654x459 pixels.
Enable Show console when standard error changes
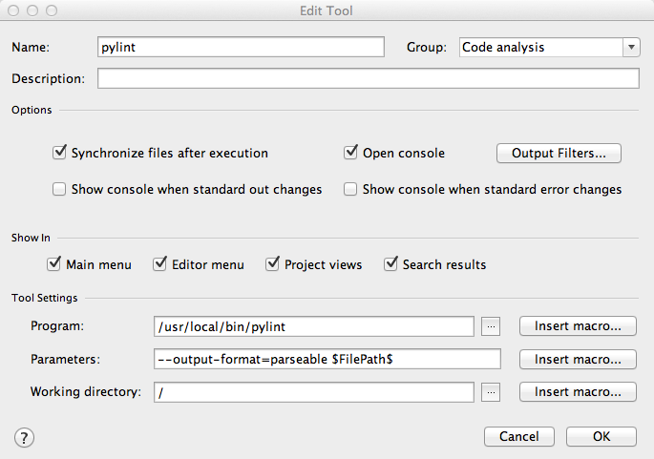pyautogui.click(x=350, y=189)
